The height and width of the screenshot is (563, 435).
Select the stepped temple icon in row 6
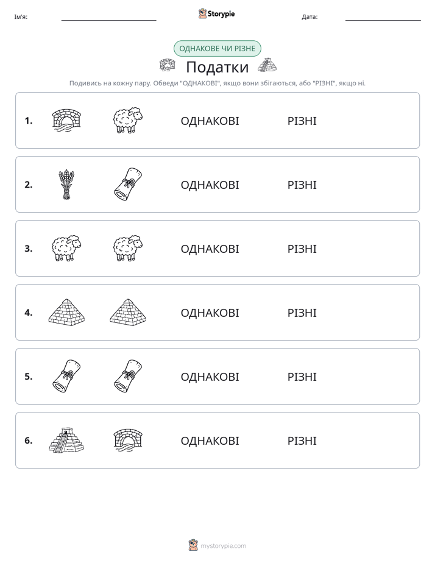click(x=66, y=440)
